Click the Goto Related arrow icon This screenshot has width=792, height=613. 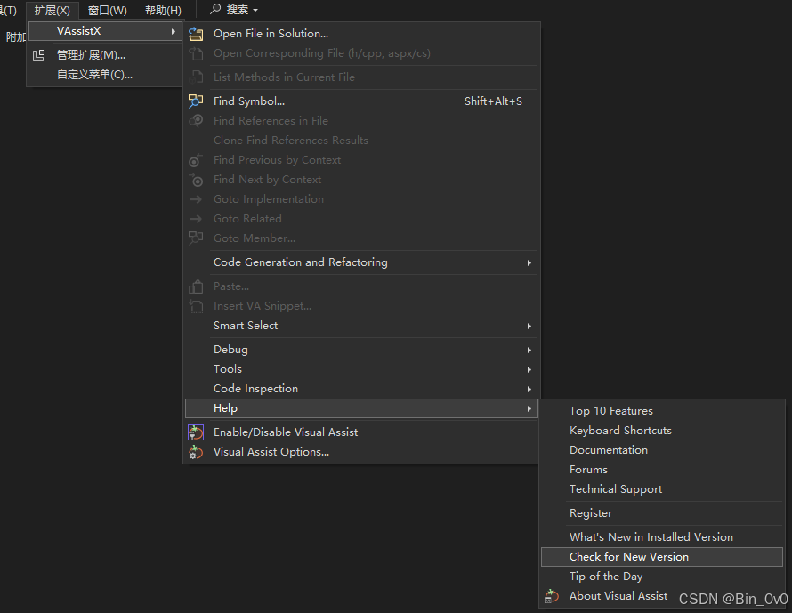coord(196,219)
